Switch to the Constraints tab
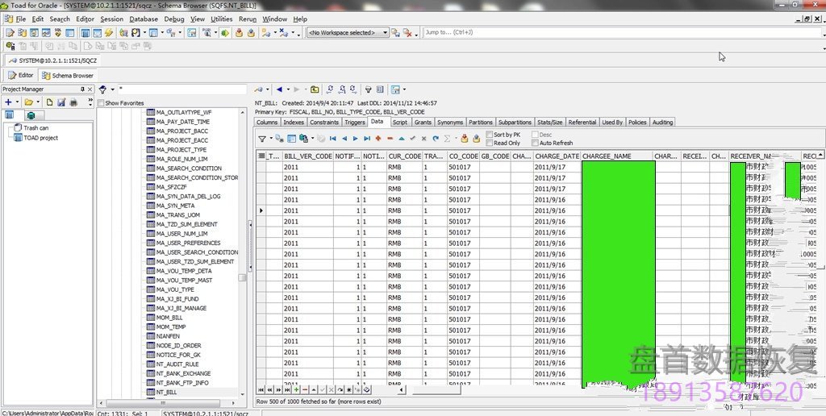This screenshot has height=416, width=826. 324,123
